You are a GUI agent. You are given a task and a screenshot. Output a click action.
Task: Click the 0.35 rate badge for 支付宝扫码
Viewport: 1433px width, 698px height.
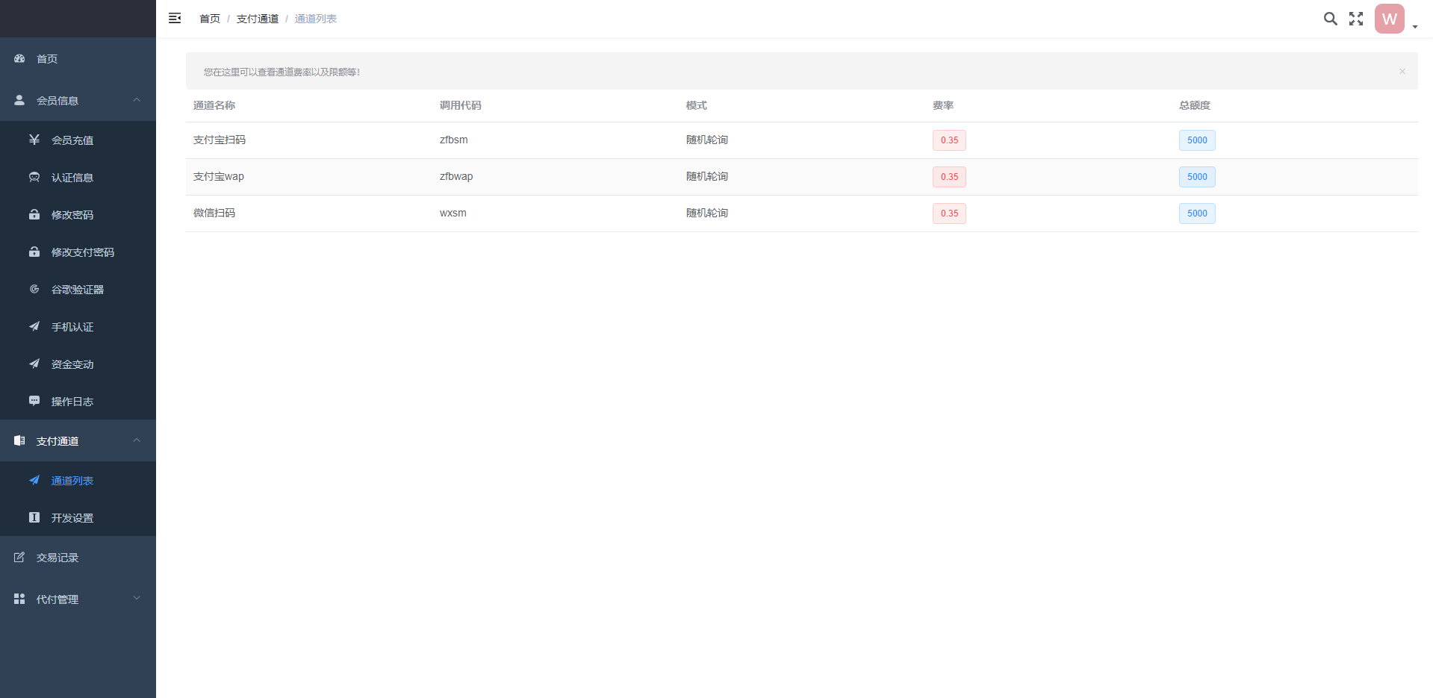tap(949, 140)
